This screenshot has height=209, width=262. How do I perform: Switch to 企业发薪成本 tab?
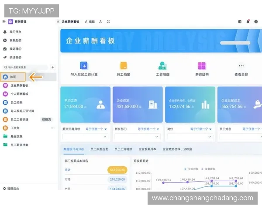(148, 149)
